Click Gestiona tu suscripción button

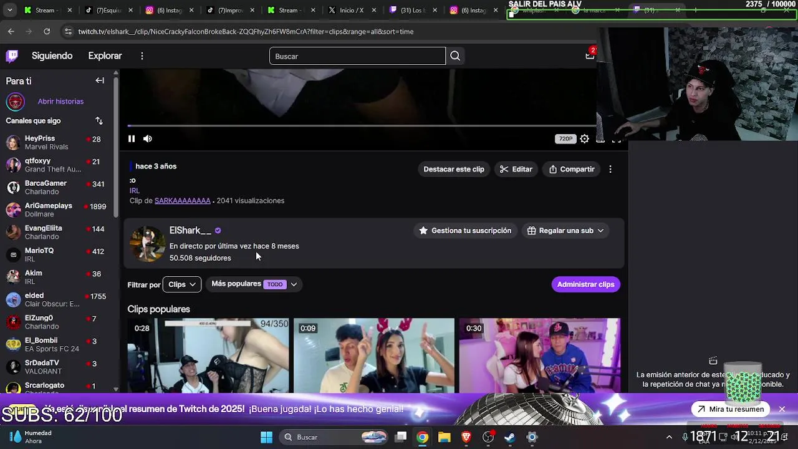(x=465, y=231)
